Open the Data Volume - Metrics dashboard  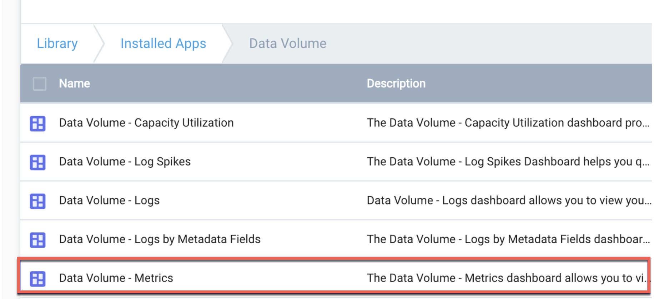(x=116, y=279)
